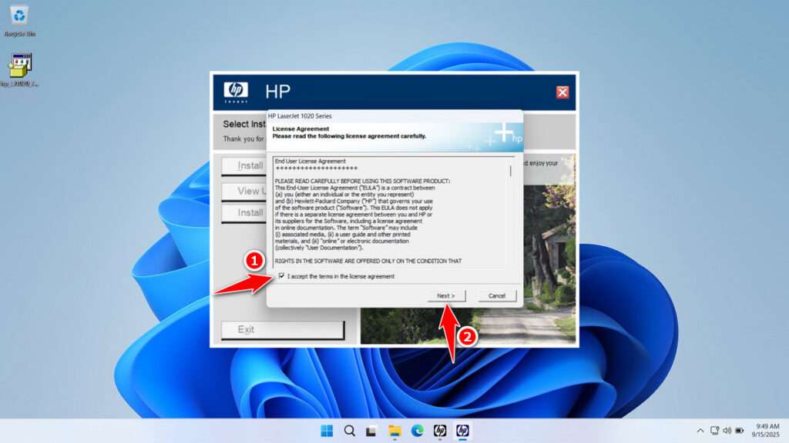
Task: Open the Windows Start menu
Action: click(327, 431)
